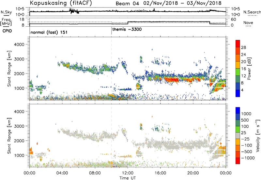Image resolution: width=261 pixels, height=180 pixels.
Task: Click the 'Beam 04' label in title
Action: click(x=127, y=4)
